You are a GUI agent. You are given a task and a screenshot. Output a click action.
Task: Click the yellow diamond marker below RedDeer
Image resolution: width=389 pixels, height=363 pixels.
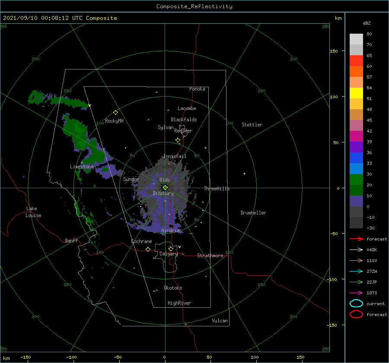tap(178, 140)
